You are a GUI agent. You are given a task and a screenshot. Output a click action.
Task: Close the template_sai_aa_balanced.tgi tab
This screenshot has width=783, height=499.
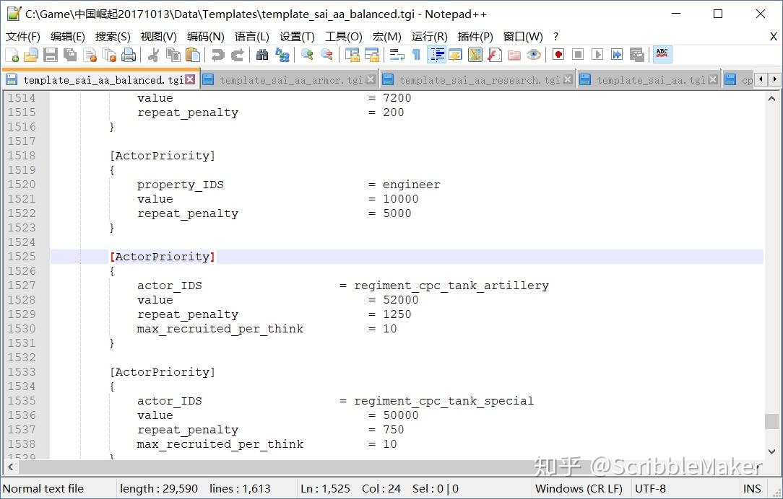coord(190,79)
